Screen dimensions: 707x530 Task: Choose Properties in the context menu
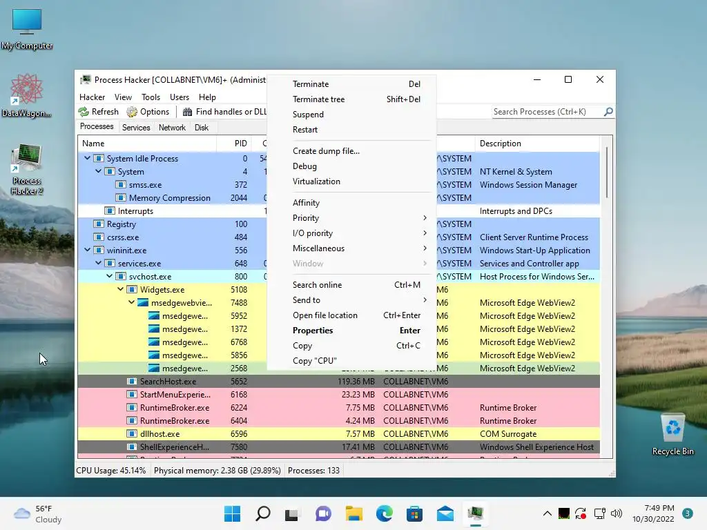click(x=351, y=331)
